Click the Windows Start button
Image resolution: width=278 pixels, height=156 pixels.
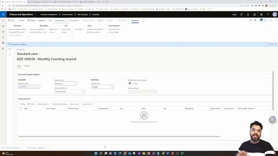(96, 153)
